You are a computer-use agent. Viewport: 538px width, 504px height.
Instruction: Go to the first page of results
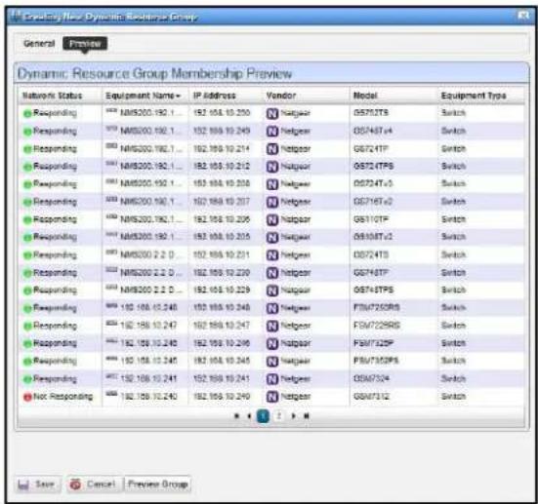[x=236, y=416]
